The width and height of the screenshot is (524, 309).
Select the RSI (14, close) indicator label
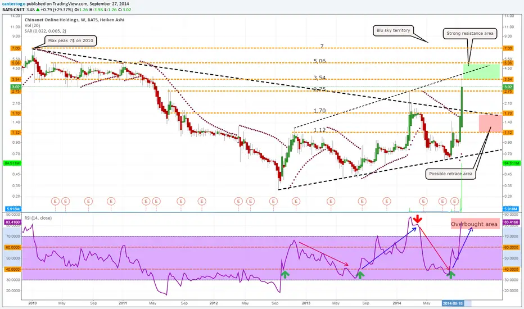pos(38,218)
